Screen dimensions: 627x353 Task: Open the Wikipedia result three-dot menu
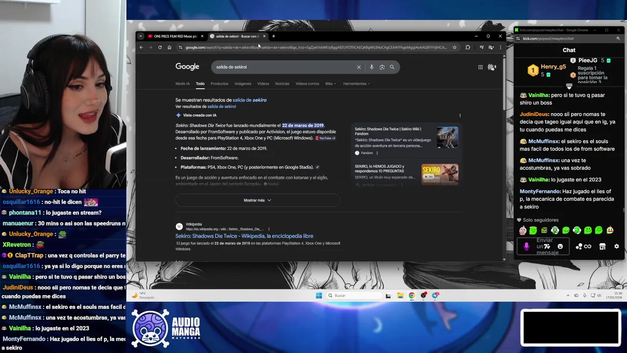pos(269,229)
